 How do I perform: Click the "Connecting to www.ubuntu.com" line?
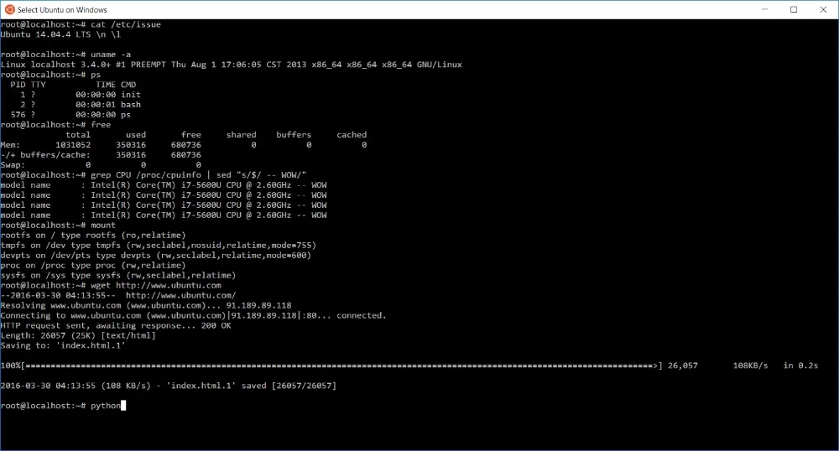(193, 316)
